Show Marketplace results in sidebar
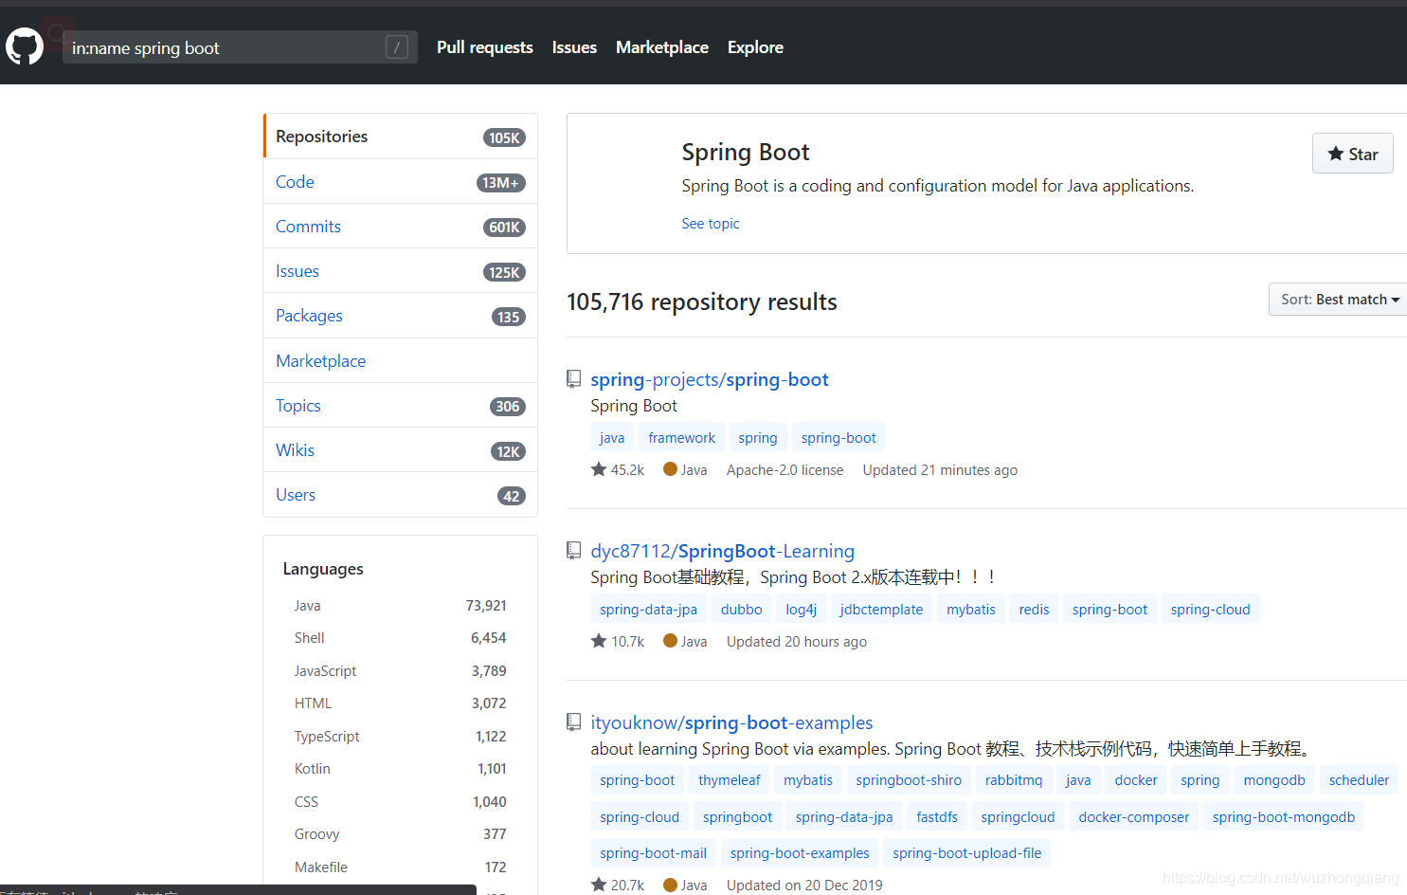This screenshot has width=1407, height=895. [400, 361]
